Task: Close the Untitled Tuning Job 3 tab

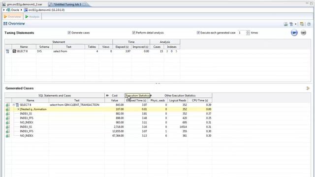Action: click(84, 4)
